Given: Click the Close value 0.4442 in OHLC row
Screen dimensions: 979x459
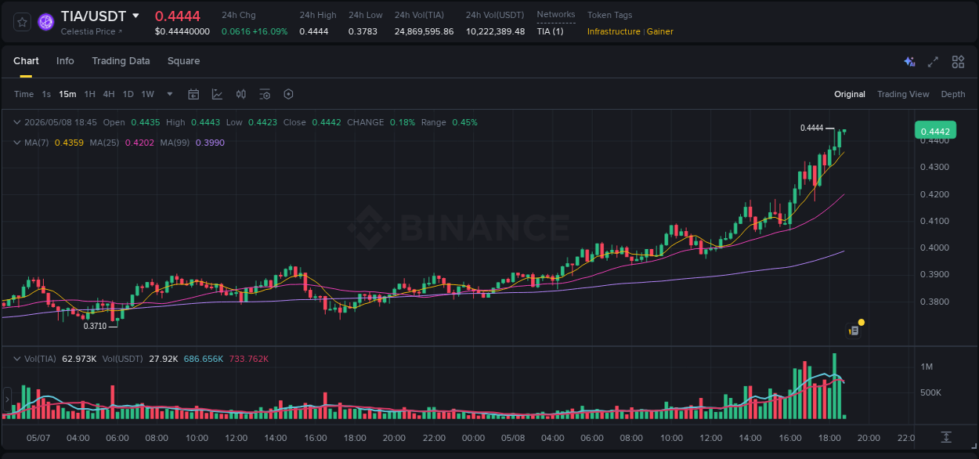Looking at the screenshot, I should 327,122.
